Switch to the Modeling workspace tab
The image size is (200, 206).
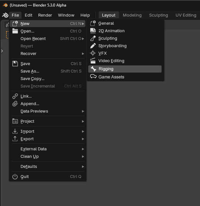coord(132,15)
